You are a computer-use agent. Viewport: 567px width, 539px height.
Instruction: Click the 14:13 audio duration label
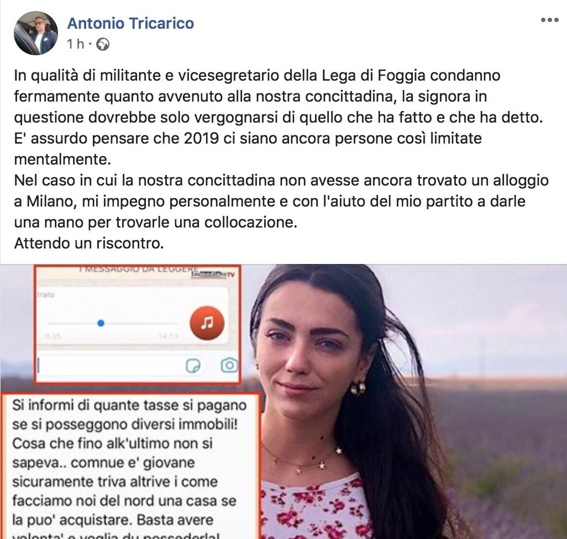(x=168, y=336)
